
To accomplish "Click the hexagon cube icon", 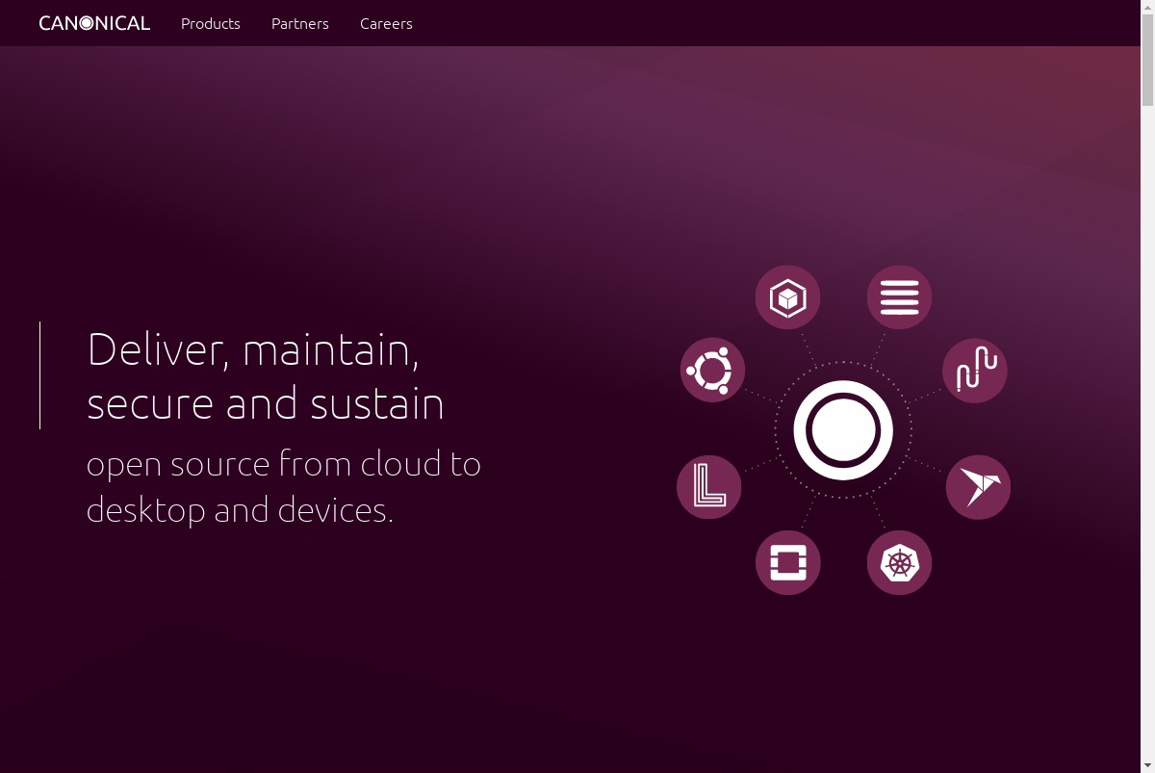I will coord(787,297).
